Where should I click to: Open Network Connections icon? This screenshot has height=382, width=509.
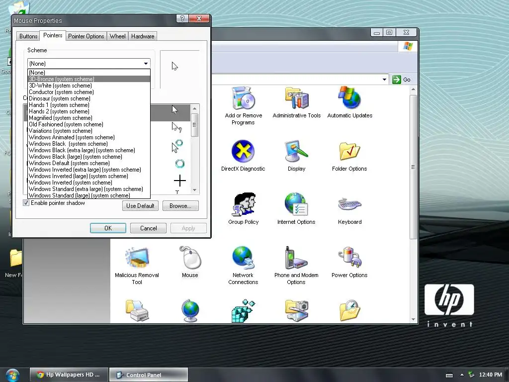tap(243, 258)
